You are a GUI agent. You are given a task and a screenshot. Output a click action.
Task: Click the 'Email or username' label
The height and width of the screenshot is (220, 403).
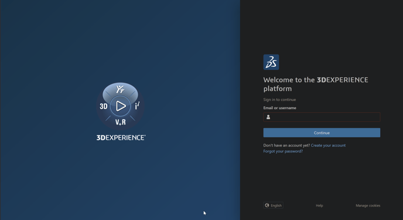(279, 108)
